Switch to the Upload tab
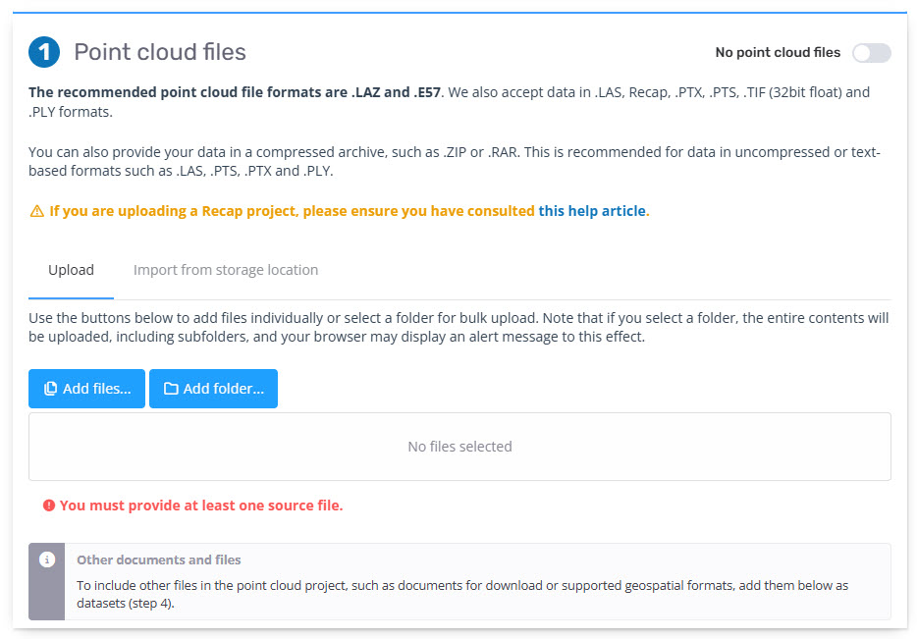This screenshot has height=639, width=917. [x=71, y=270]
